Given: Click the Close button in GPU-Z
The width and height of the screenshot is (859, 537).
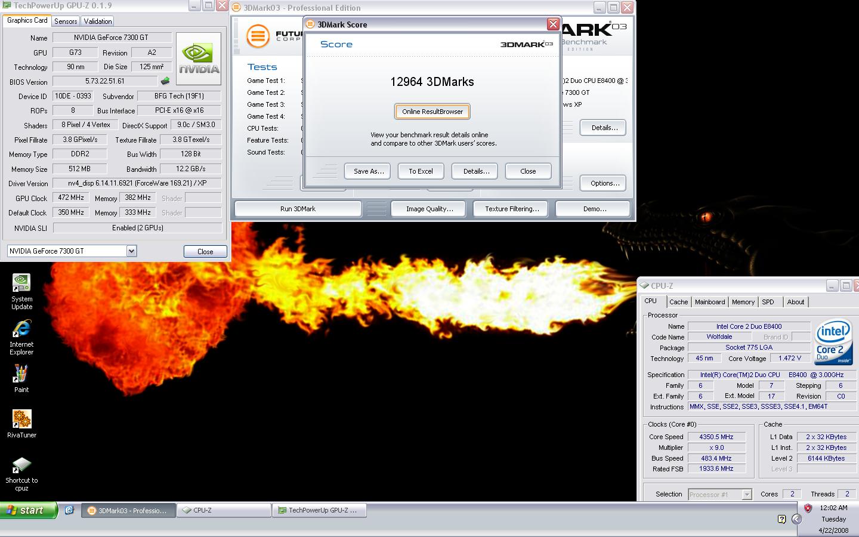Looking at the screenshot, I should pos(205,251).
